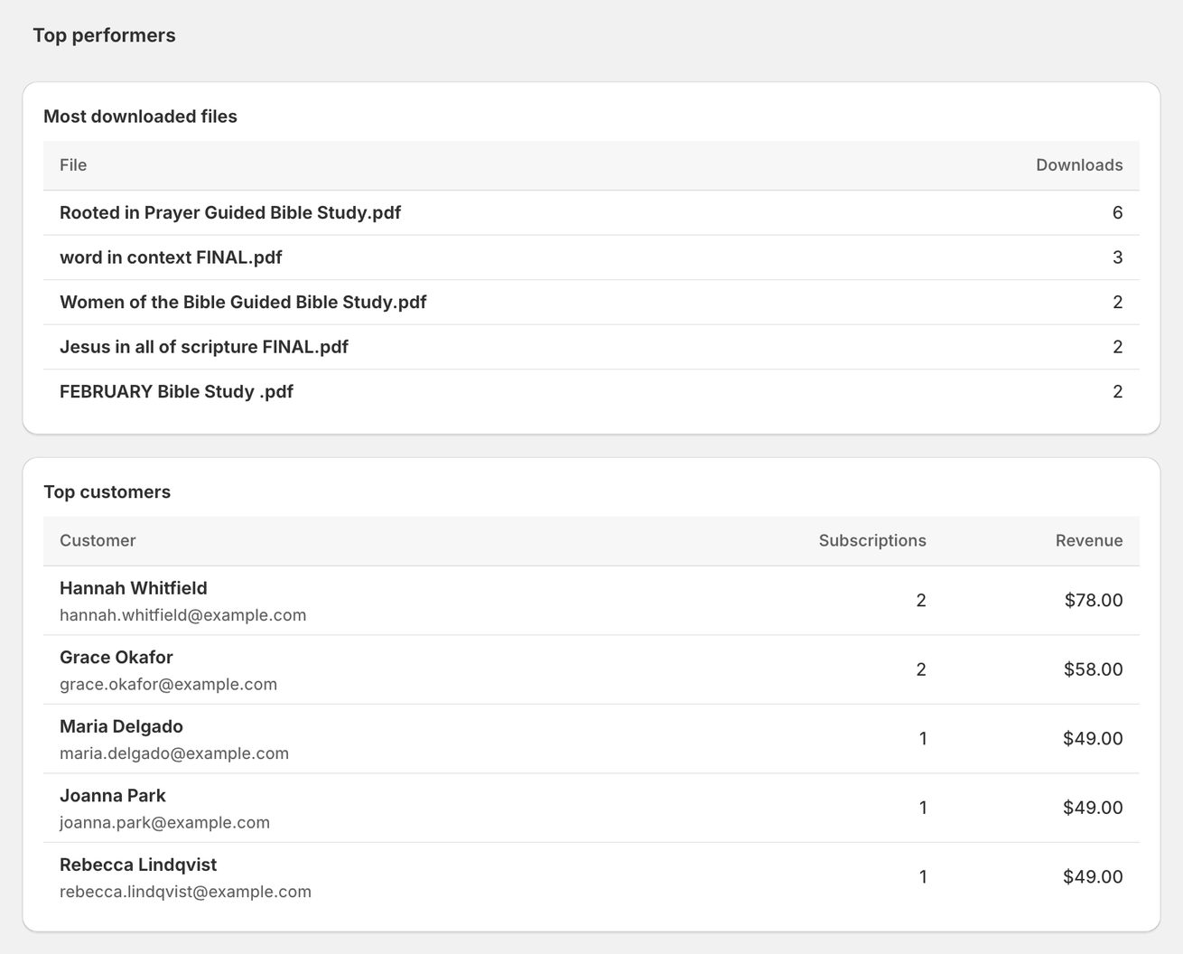
Task: Click the "Revenue" column header
Action: point(1089,541)
